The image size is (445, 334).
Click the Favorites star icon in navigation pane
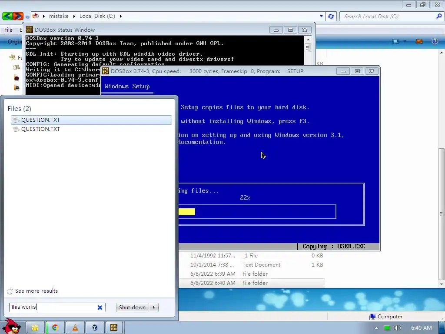tap(12, 57)
